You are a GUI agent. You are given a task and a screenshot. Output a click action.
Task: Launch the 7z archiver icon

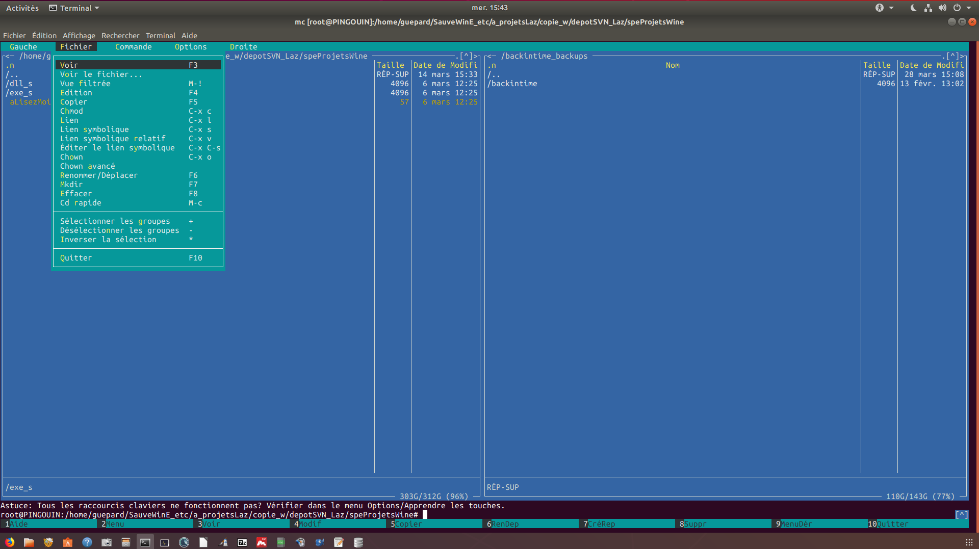pyautogui.click(x=242, y=542)
